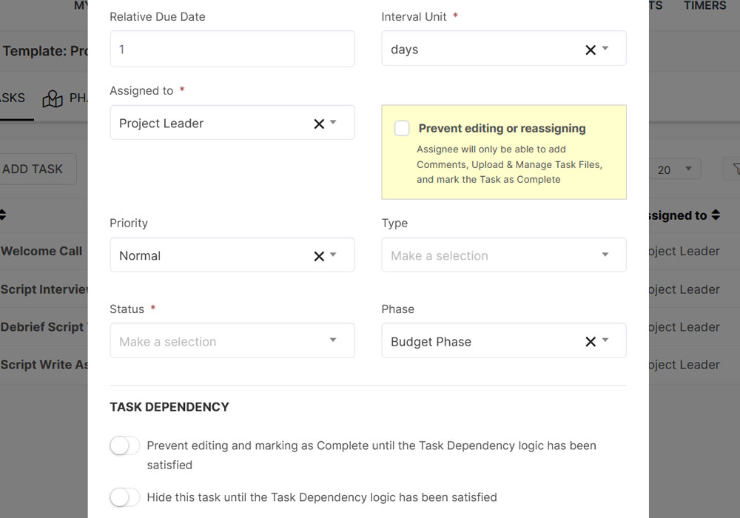Toggle Prevent editing until dependency satisfied
Viewport: 740px width, 518px height.
(124, 445)
